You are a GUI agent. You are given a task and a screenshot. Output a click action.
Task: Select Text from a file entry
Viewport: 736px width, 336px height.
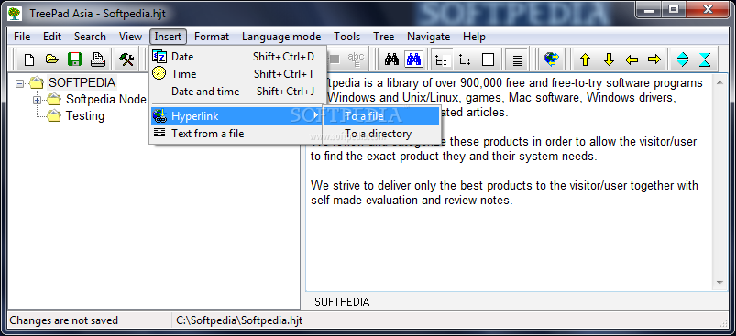pos(237,133)
